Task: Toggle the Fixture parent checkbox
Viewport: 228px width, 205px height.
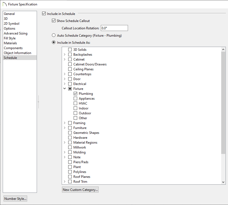Action: tap(70, 89)
